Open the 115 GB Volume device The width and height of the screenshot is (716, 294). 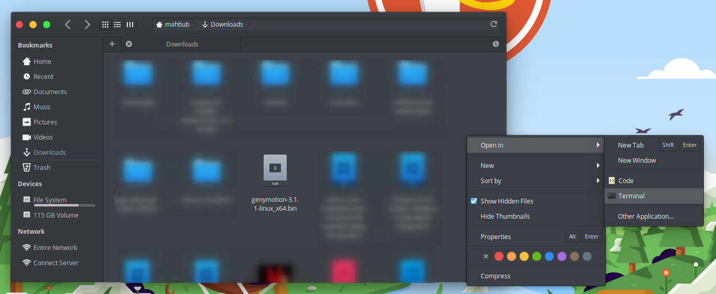(57, 215)
